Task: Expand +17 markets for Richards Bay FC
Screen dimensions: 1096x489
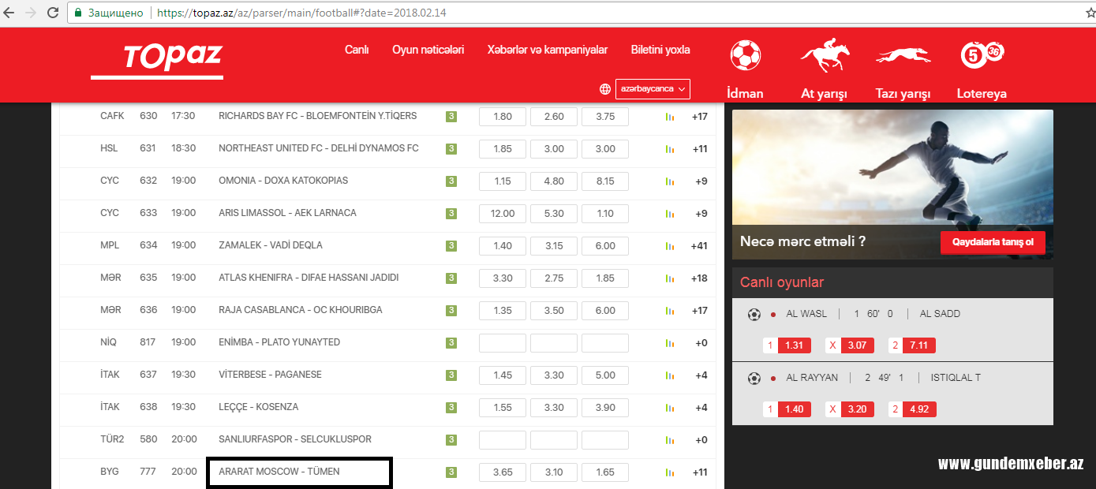Action: coord(699,117)
